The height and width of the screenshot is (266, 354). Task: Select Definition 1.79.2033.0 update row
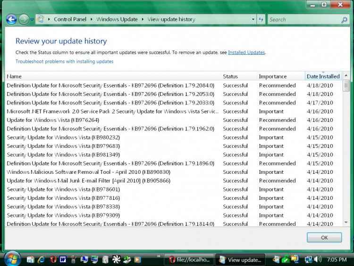point(173,103)
